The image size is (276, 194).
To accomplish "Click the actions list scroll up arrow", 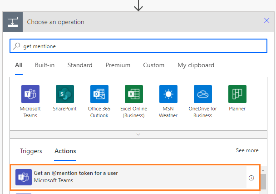I will point(263,170).
